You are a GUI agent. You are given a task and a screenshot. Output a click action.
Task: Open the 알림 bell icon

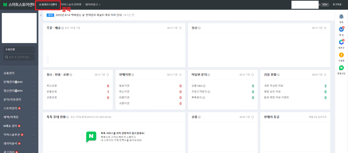coord(341,17)
